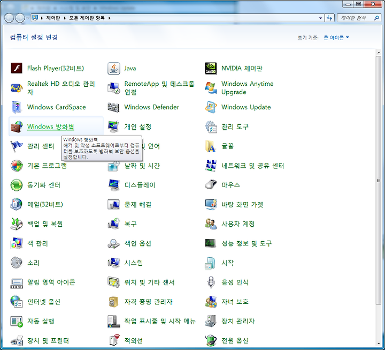
Task: Expand the arrow after 모든 제어판 항목
Action: (x=109, y=18)
